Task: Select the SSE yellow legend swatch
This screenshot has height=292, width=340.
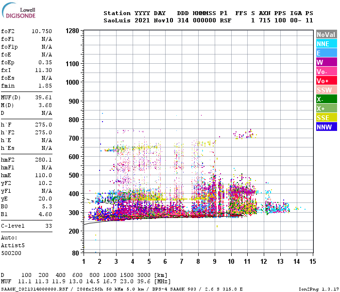Action: (326, 118)
